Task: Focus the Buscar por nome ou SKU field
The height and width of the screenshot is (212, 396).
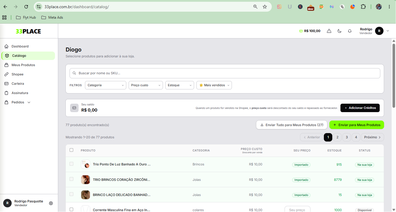Action: point(225,73)
